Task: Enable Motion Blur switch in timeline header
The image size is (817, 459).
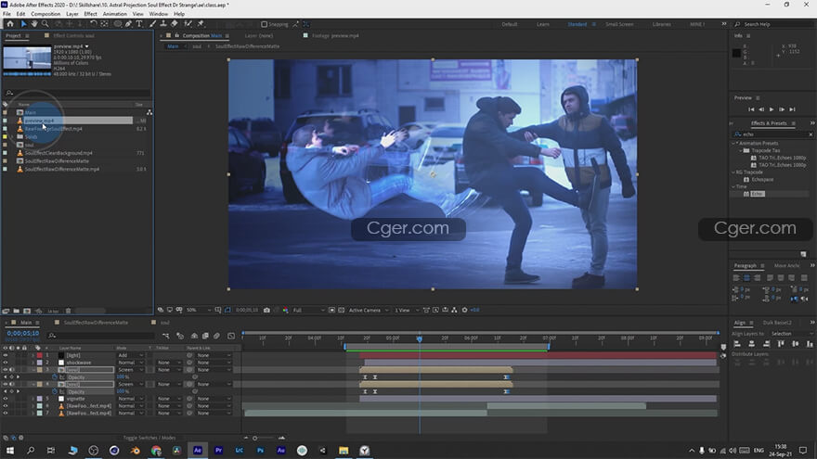Action: (216, 337)
